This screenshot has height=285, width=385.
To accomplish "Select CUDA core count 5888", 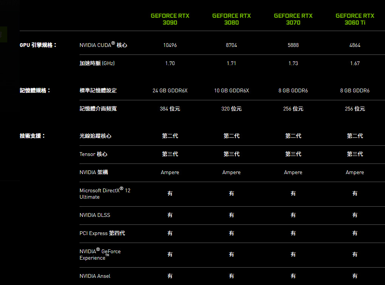I will (x=293, y=45).
